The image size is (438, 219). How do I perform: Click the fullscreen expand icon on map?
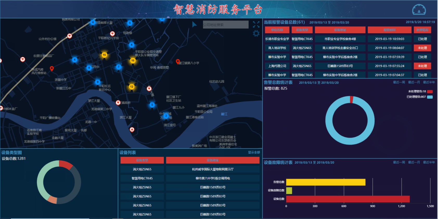pyautogui.click(x=256, y=24)
